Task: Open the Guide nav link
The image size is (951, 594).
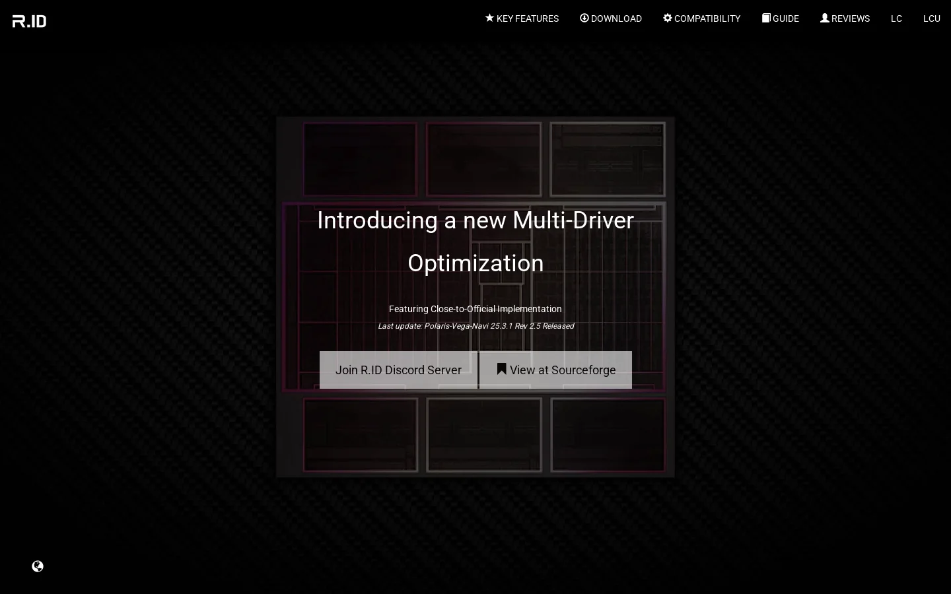Action: 781,18
